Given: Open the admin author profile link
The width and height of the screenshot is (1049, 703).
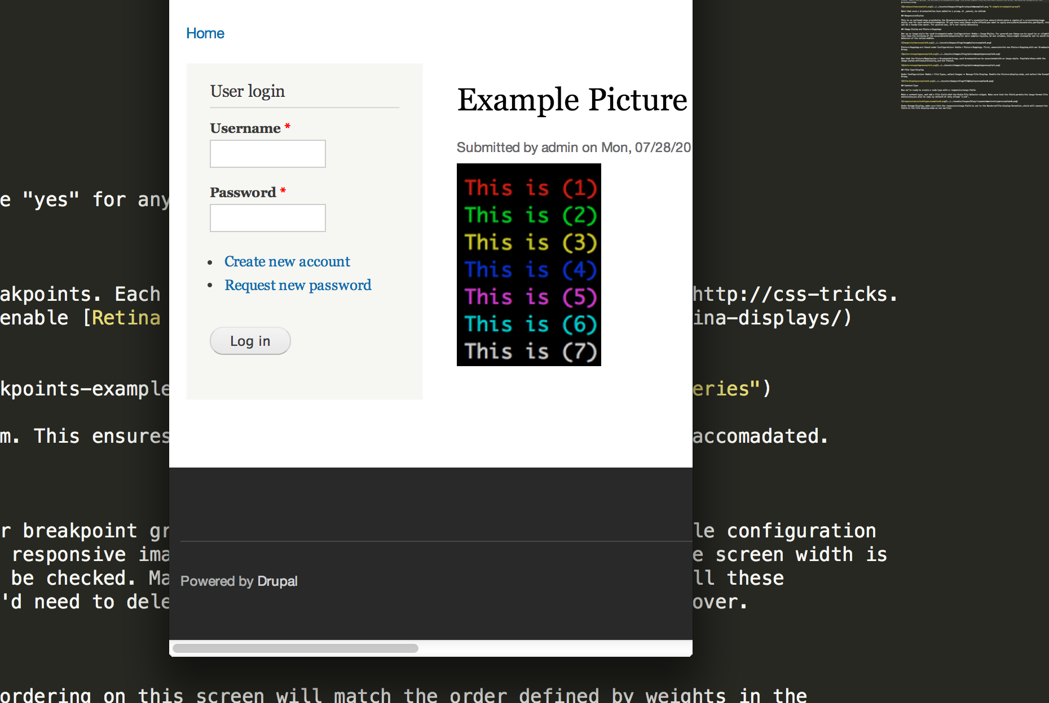Looking at the screenshot, I should (559, 148).
